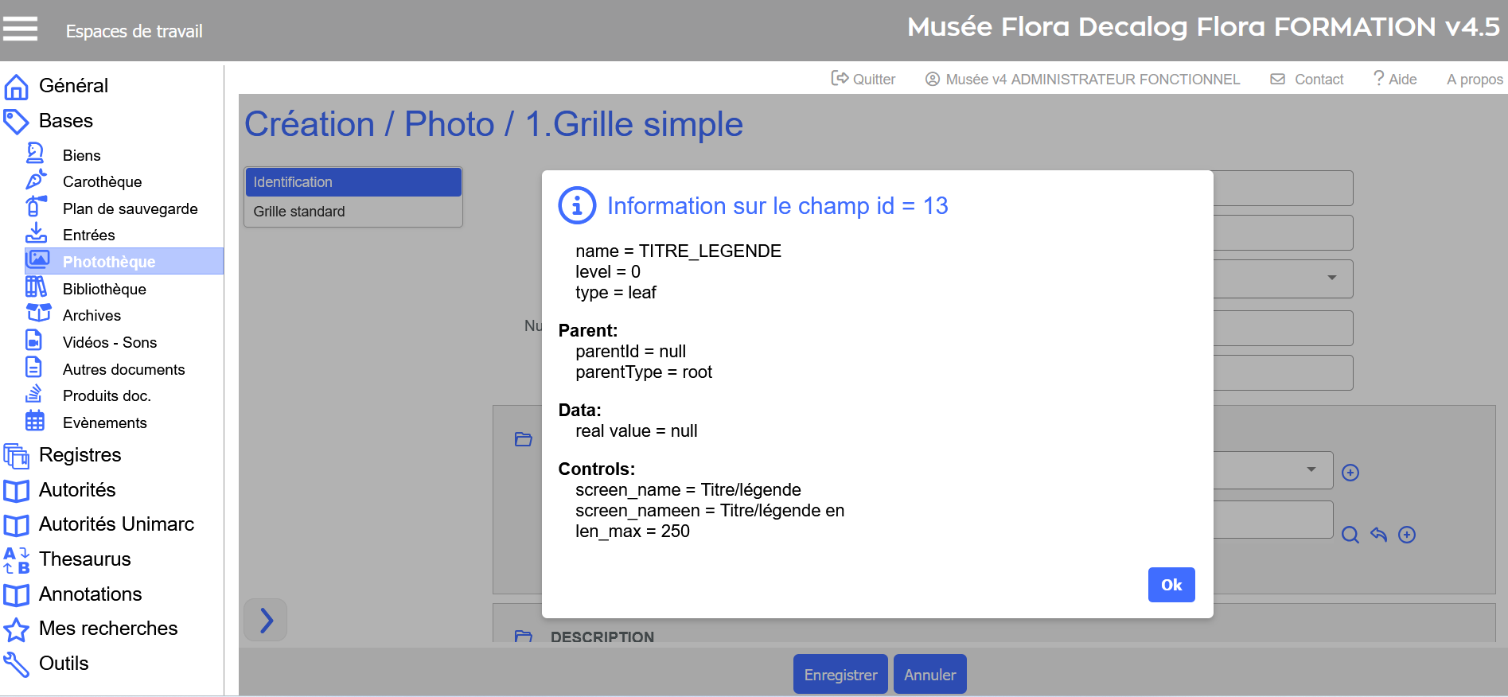
Task: Click the undo arrow icon beside field
Action: click(x=1378, y=535)
